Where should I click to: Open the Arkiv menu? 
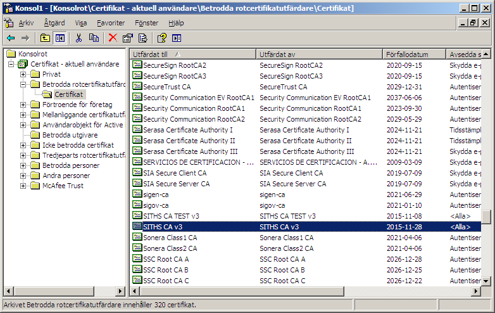pos(26,23)
